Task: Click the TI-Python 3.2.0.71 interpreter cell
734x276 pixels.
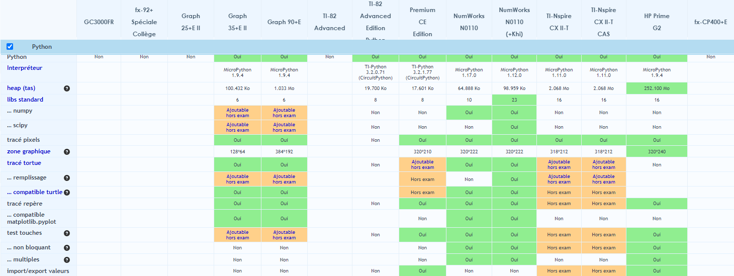Action: (376, 72)
